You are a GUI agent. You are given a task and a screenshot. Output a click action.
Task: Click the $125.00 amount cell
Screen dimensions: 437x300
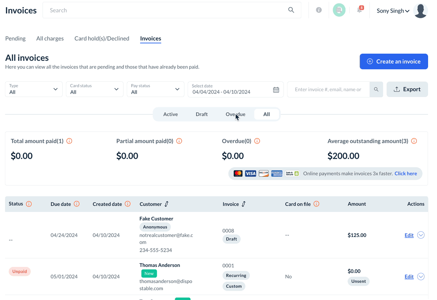pos(357,235)
